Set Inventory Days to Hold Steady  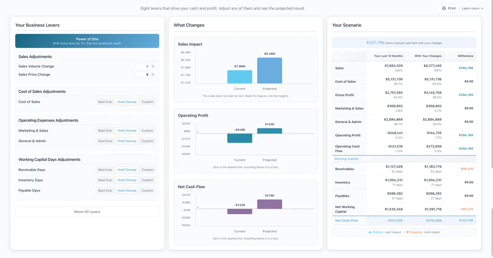(x=127, y=180)
